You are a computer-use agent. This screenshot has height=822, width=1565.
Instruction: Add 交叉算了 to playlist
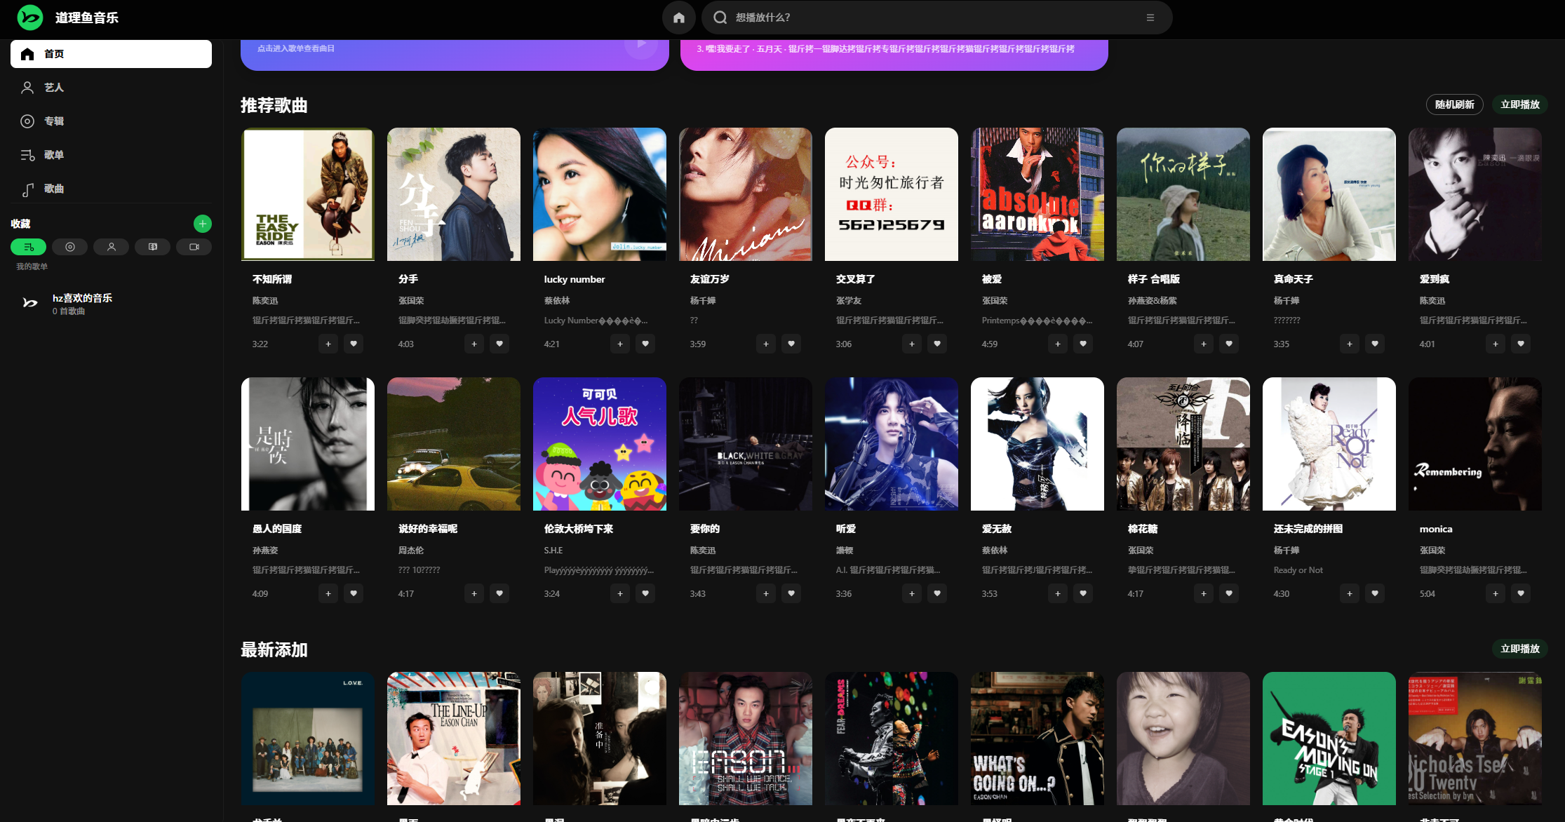[912, 344]
